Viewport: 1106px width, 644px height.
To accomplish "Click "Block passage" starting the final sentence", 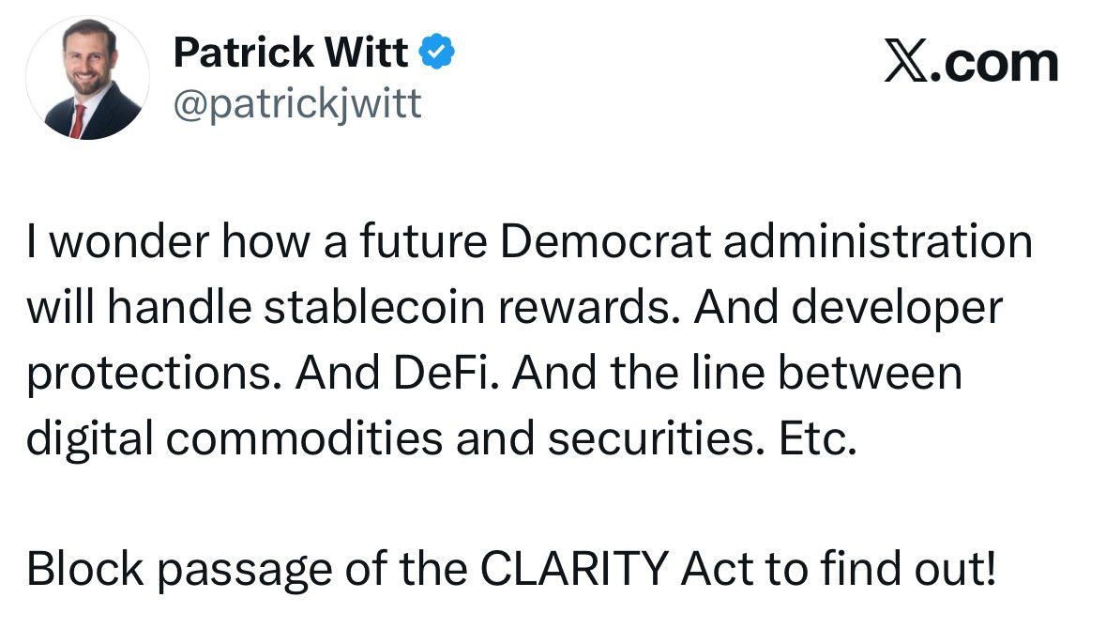I will pyautogui.click(x=179, y=571).
